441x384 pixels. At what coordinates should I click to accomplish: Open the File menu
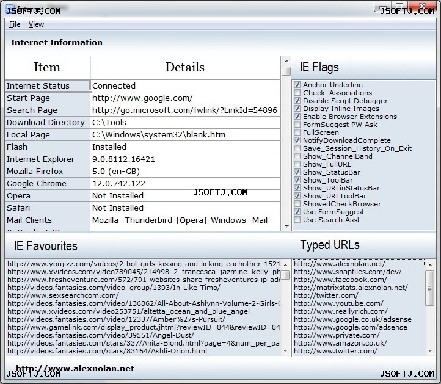click(x=15, y=24)
